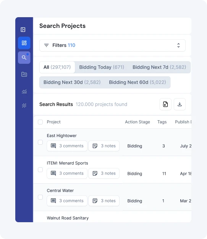Check the ITEM: Menard Sports checkbox
The height and width of the screenshot is (239, 207).
pos(40,170)
